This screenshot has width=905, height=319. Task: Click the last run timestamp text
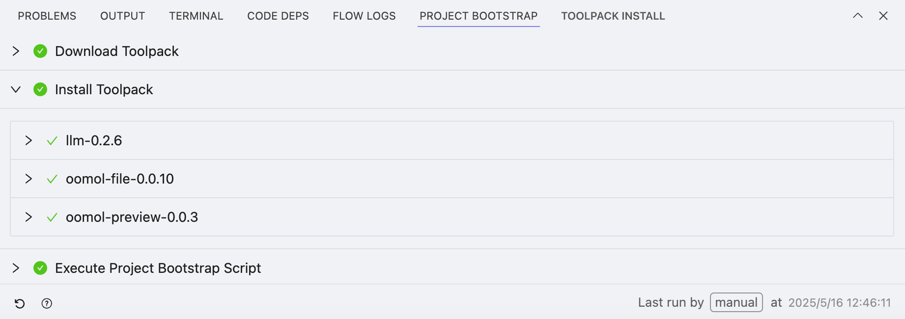point(839,303)
